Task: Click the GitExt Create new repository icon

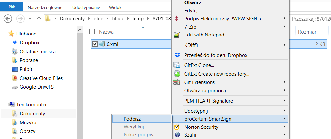Action: [177, 74]
